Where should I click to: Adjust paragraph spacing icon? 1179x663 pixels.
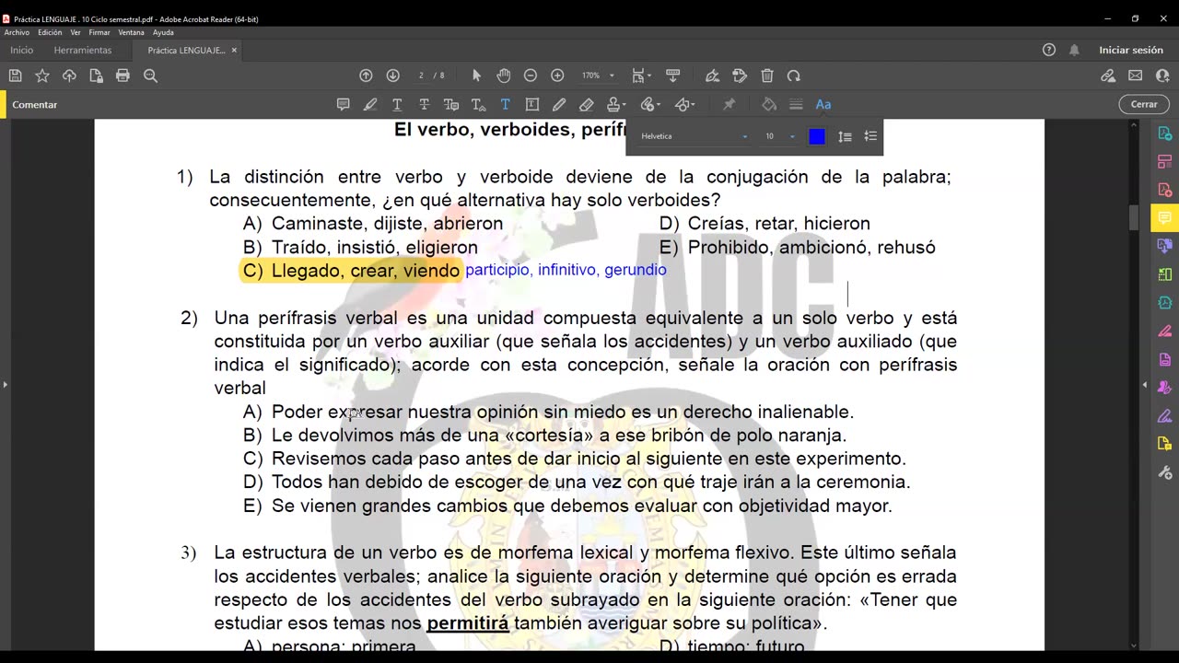tap(870, 136)
